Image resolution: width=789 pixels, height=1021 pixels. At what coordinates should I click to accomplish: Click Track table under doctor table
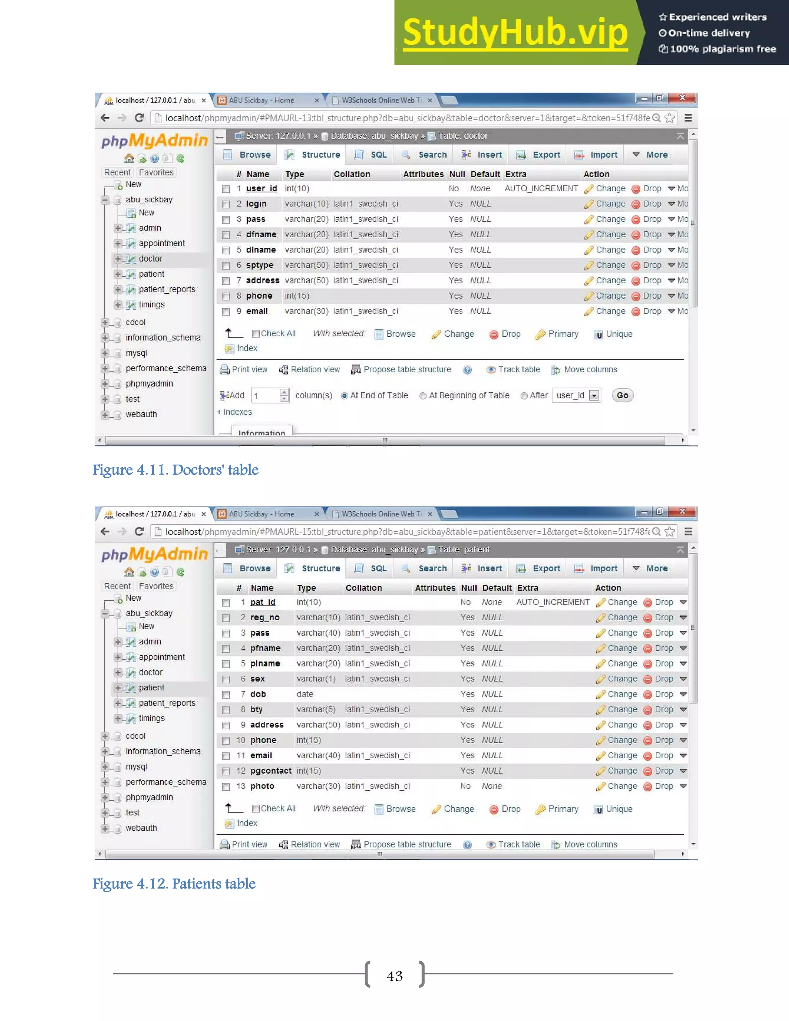(513, 369)
